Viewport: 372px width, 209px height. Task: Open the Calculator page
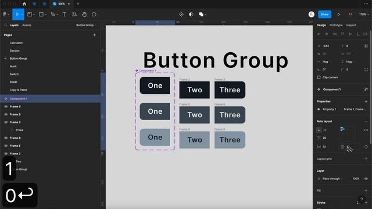coord(16,43)
